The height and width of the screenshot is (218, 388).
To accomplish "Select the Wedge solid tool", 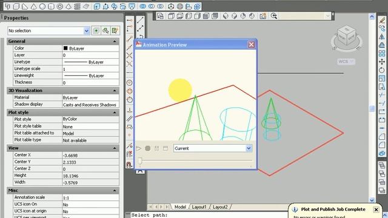I will [x=25, y=7].
